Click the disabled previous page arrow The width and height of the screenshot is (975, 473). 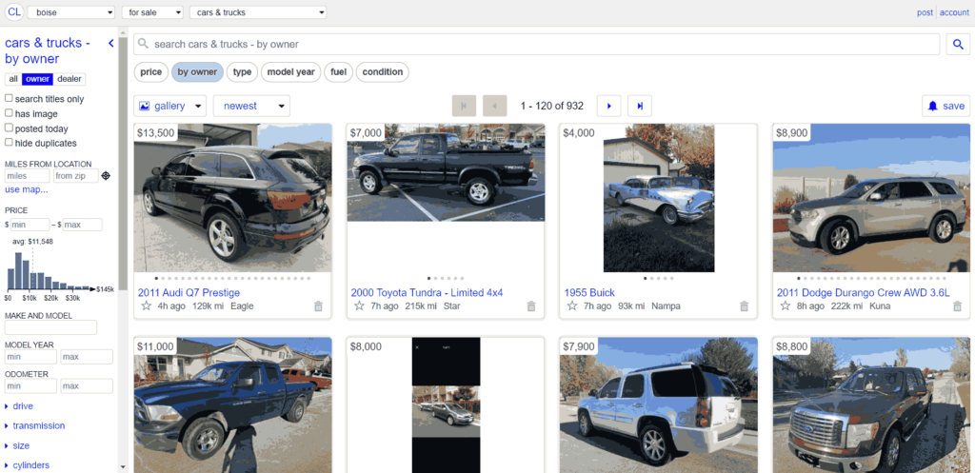point(495,107)
